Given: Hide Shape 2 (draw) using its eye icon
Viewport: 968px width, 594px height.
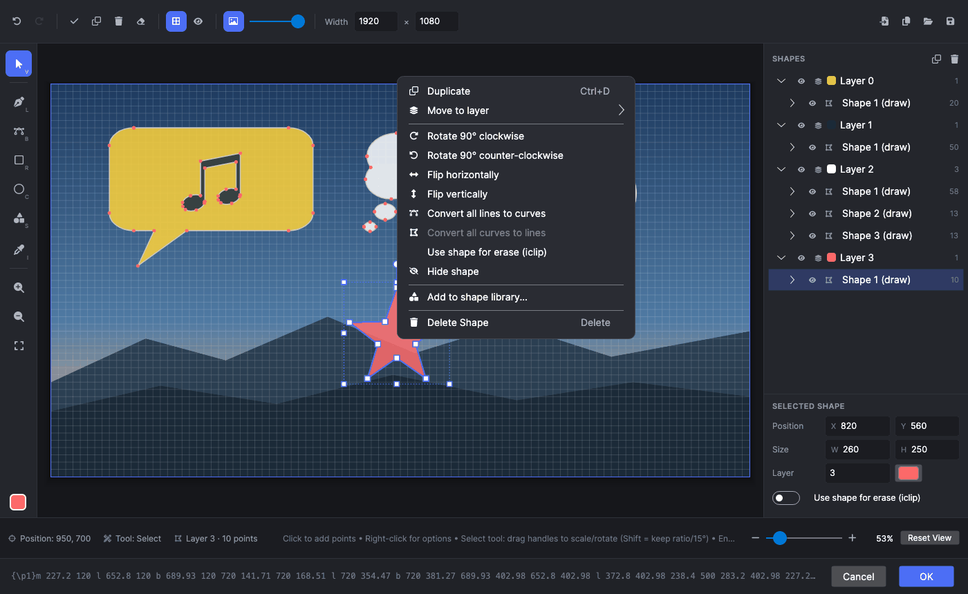Looking at the screenshot, I should click(812, 213).
